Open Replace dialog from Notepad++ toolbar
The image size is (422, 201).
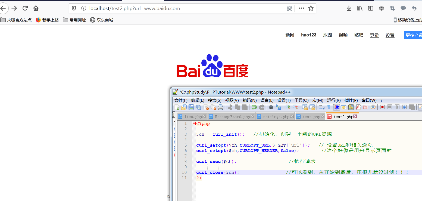[x=279, y=107]
